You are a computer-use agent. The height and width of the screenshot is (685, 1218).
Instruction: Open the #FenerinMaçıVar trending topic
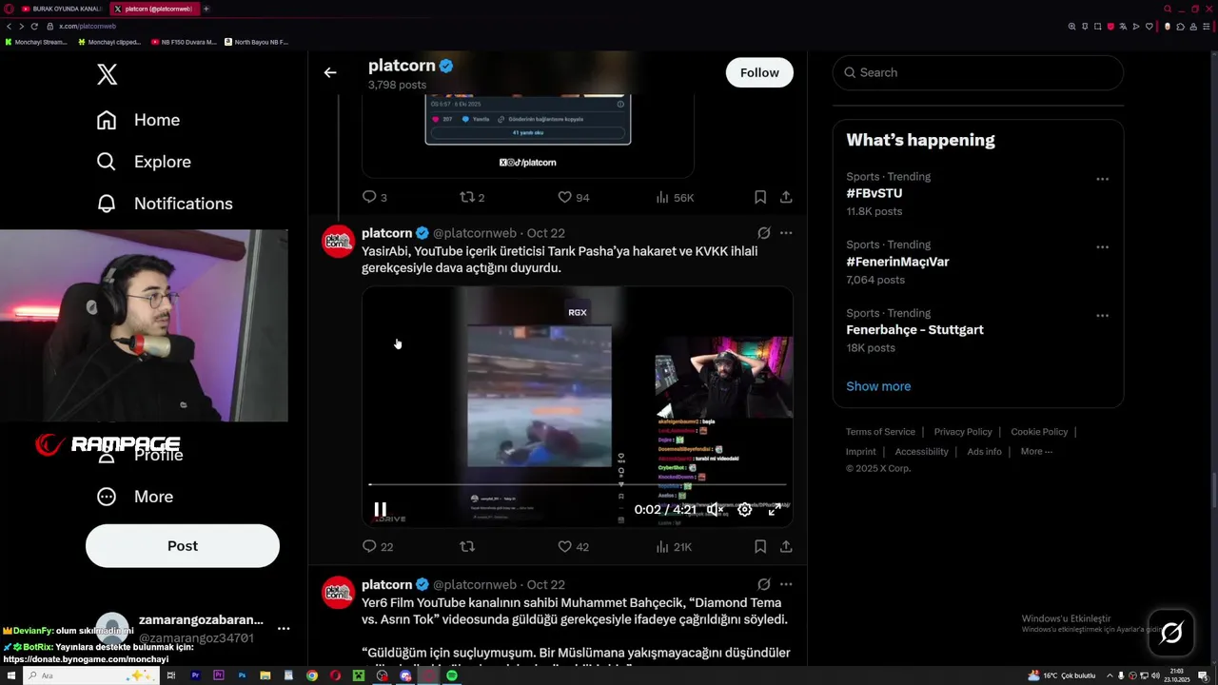897,262
